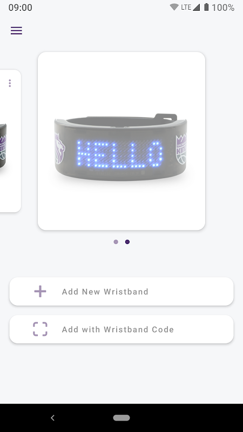Tap the Android back navigation arrow
This screenshot has height=432, width=243.
pos(52,417)
